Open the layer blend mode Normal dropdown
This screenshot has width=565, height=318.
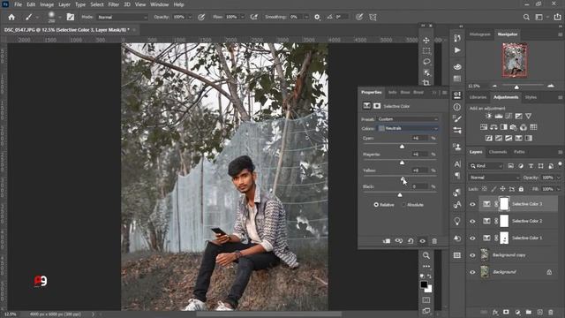coord(494,178)
